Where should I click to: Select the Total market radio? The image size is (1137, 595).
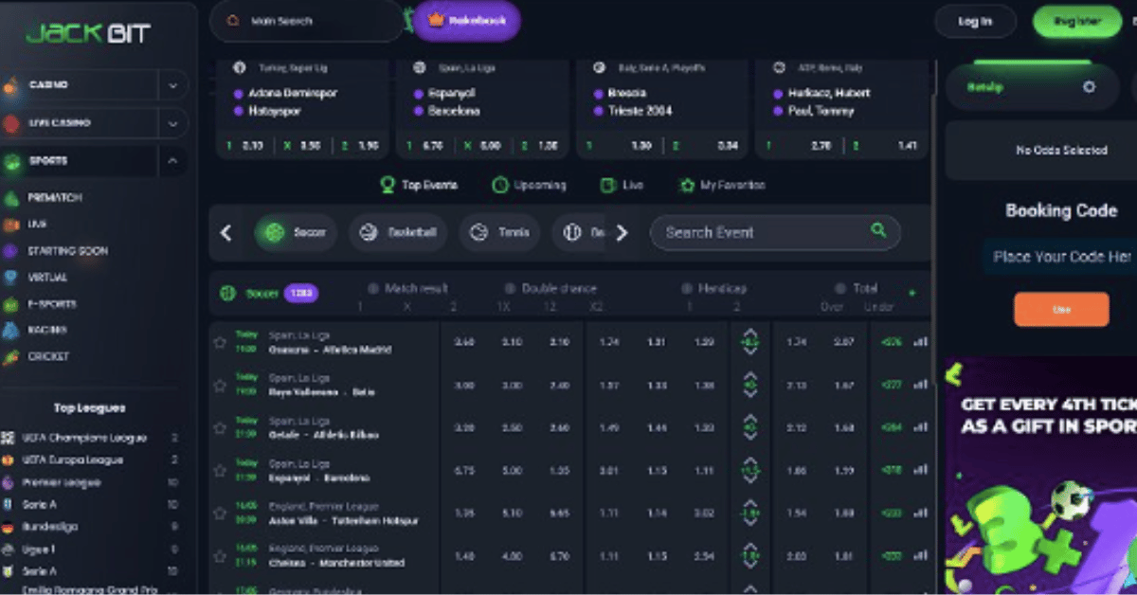839,288
